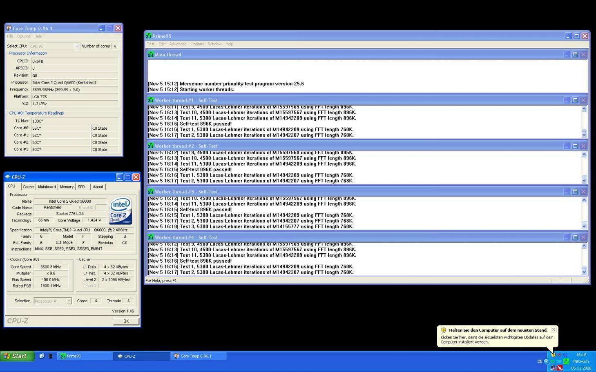This screenshot has width=596, height=372.
Task: Click the Frequency value 3599.93MHz in Core Temp
Action: (x=74, y=89)
